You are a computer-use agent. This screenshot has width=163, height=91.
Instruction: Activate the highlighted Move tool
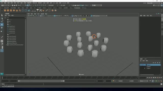[2, 25]
